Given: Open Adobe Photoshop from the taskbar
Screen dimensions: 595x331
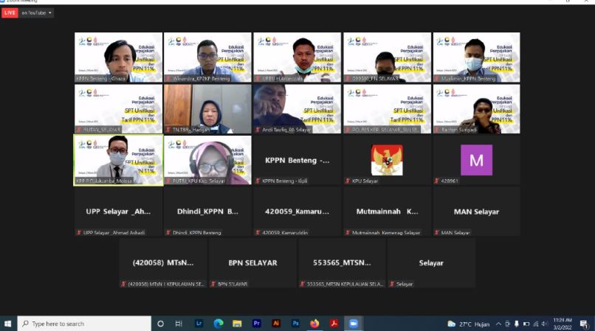Looking at the screenshot, I should click(295, 324).
